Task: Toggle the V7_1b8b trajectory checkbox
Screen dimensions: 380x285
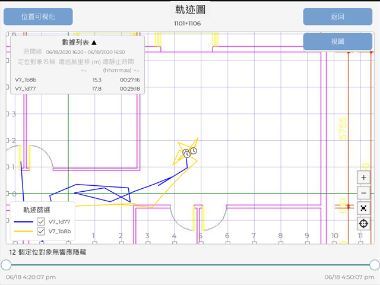Action: click(41, 231)
